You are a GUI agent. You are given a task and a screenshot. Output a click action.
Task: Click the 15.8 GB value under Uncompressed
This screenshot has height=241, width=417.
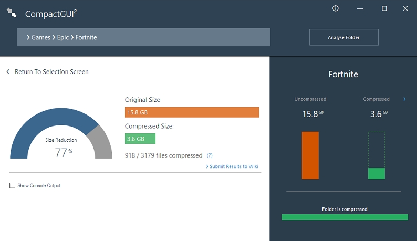(312, 114)
